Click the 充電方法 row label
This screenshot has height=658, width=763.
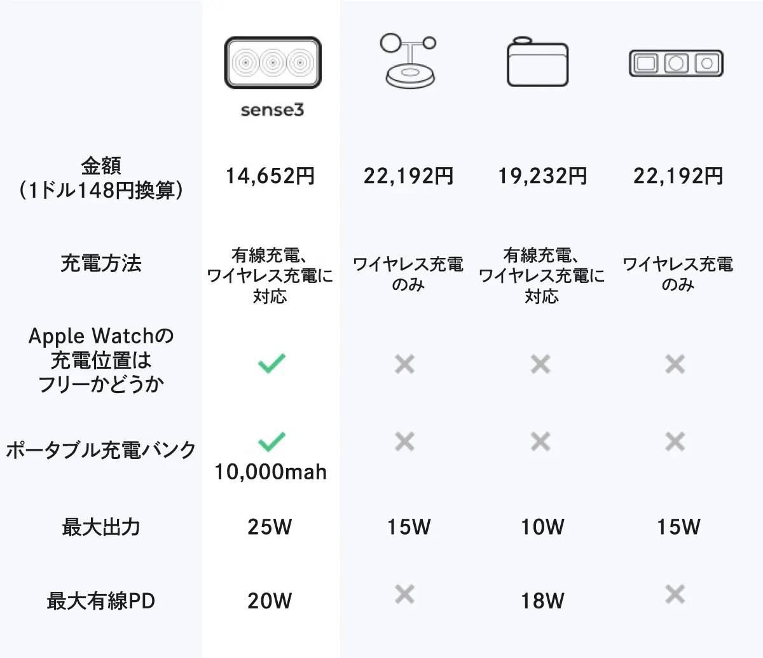101,263
